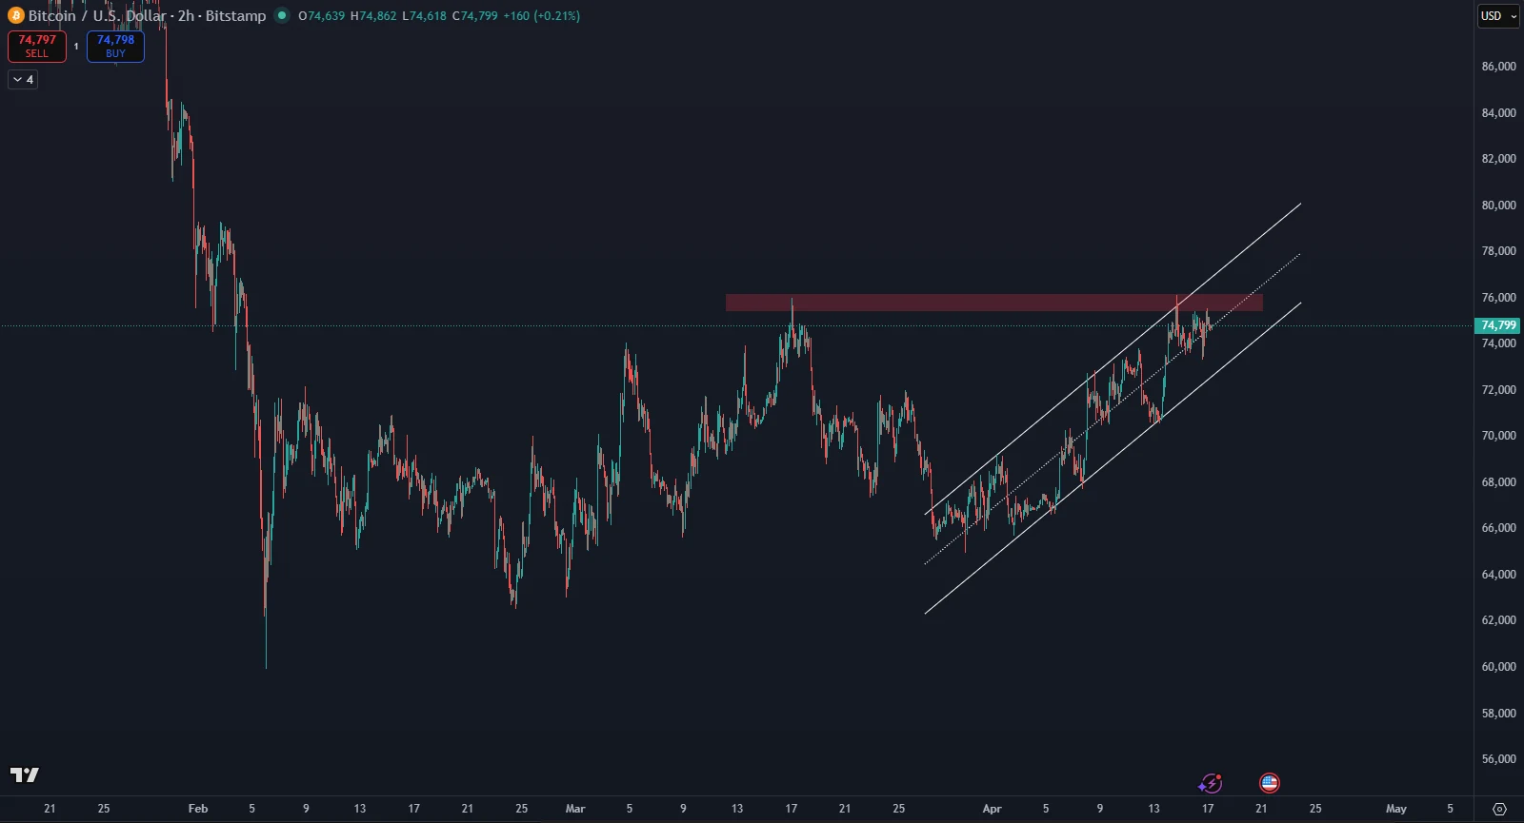Click the orange Bitcoin symbol icon
Screen dimensions: 1524x823
coord(15,15)
